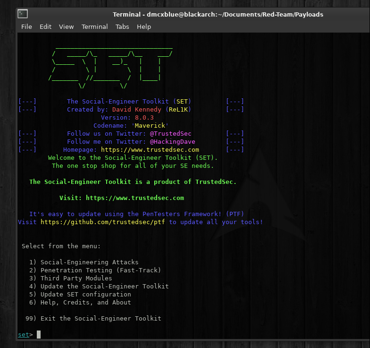Viewport: 370px width, 348px height.
Task: Click the SET ASCII art logo
Action: point(110,67)
